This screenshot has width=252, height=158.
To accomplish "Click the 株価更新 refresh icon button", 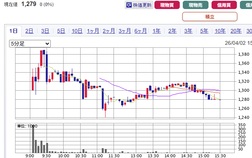I will click(x=129, y=5).
